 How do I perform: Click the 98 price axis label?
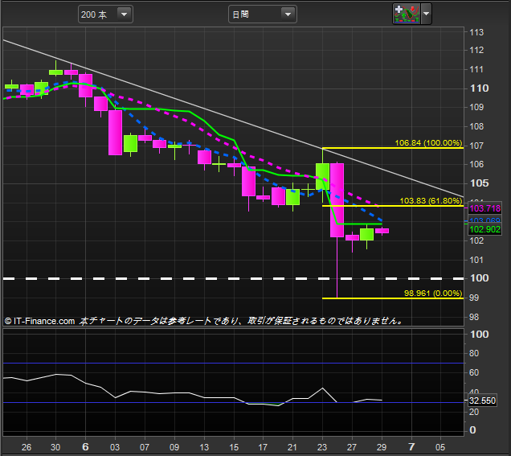[474, 317]
